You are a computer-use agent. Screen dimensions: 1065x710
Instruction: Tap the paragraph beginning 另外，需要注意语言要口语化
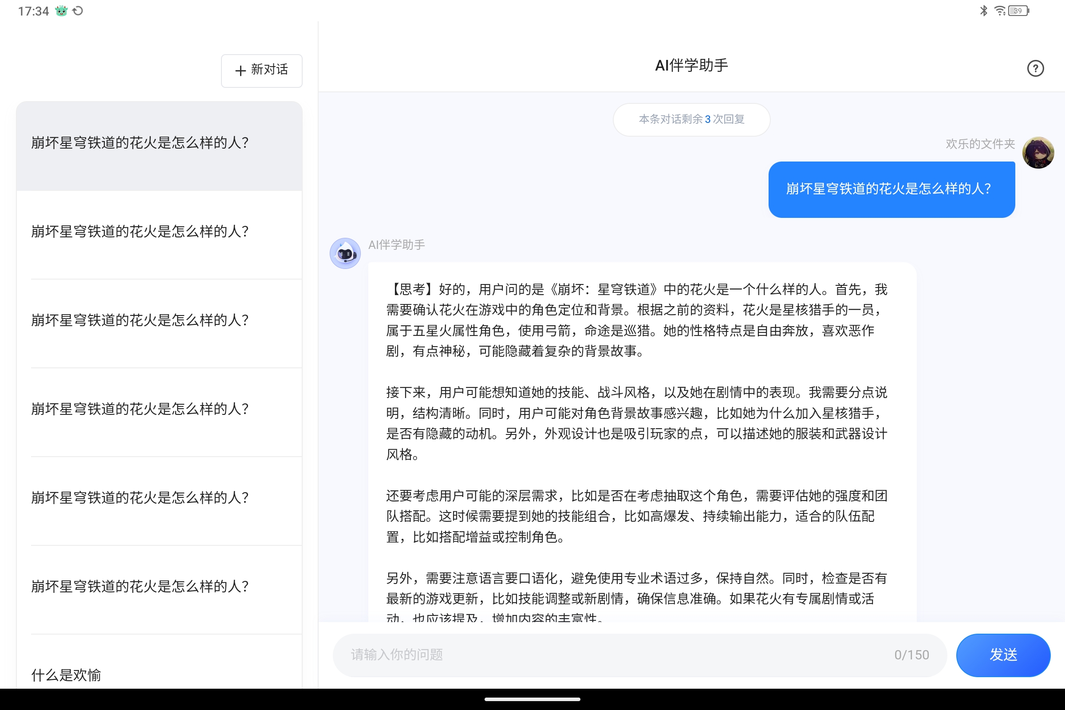(x=637, y=596)
